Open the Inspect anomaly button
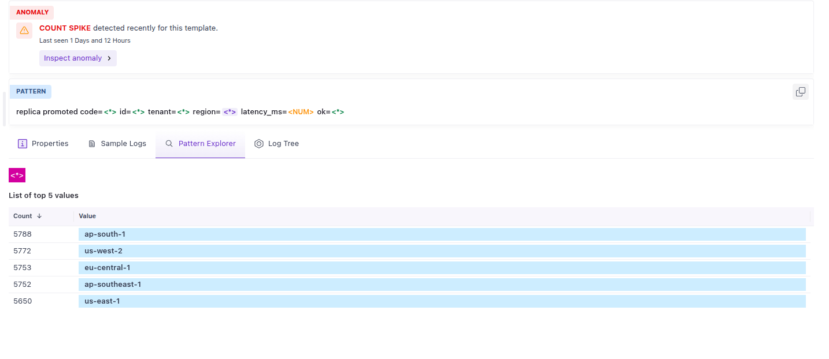The image size is (829, 359). pyautogui.click(x=78, y=58)
